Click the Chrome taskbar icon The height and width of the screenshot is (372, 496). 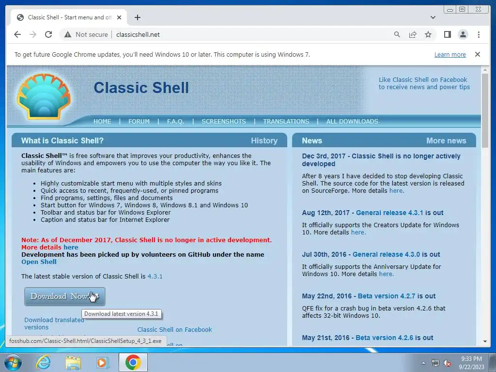[133, 362]
